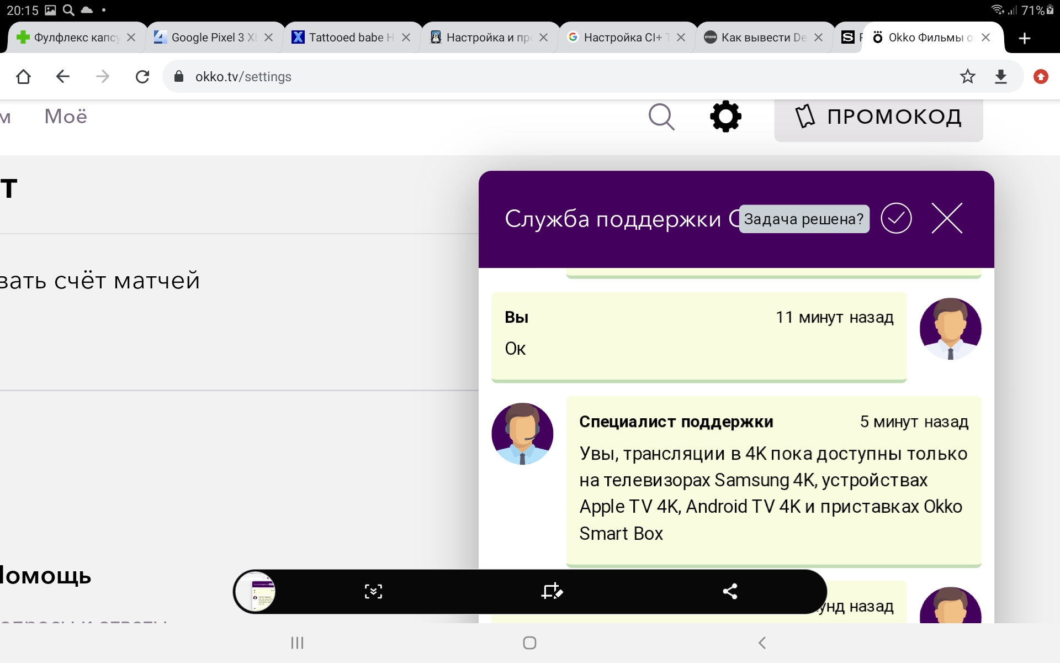Close the support chat window
Viewport: 1060px width, 663px height.
click(947, 218)
